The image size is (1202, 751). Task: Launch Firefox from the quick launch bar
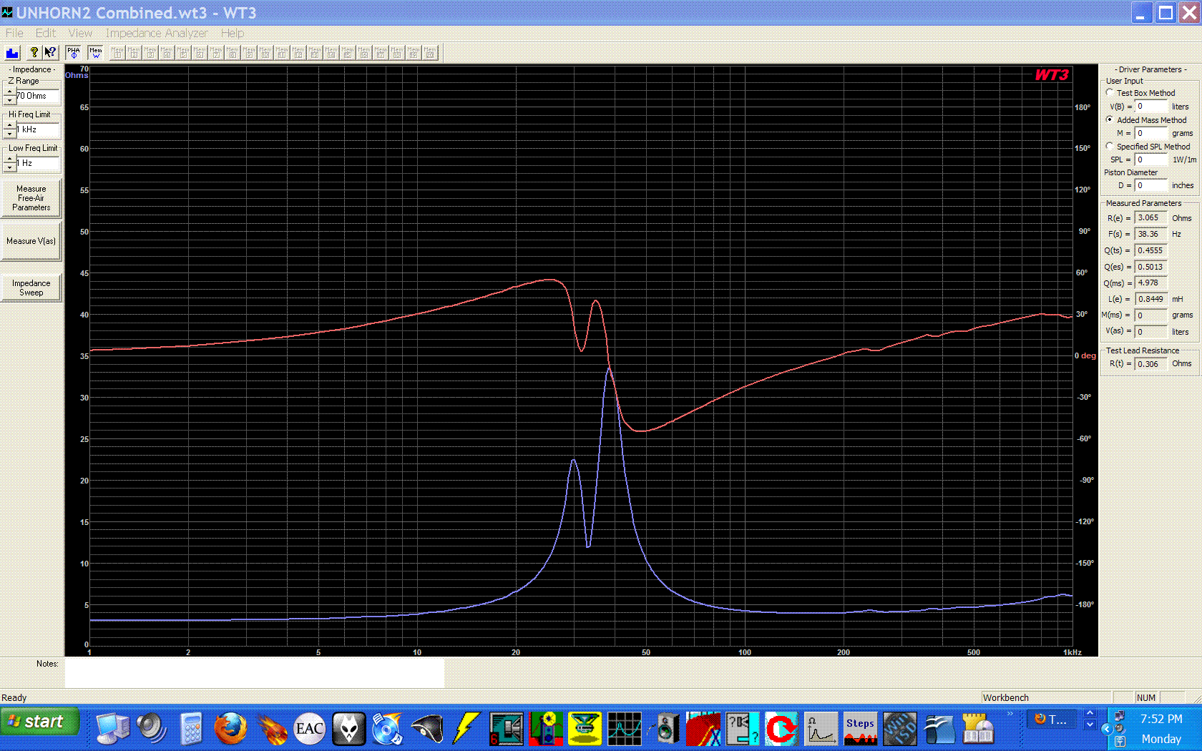[x=230, y=729]
